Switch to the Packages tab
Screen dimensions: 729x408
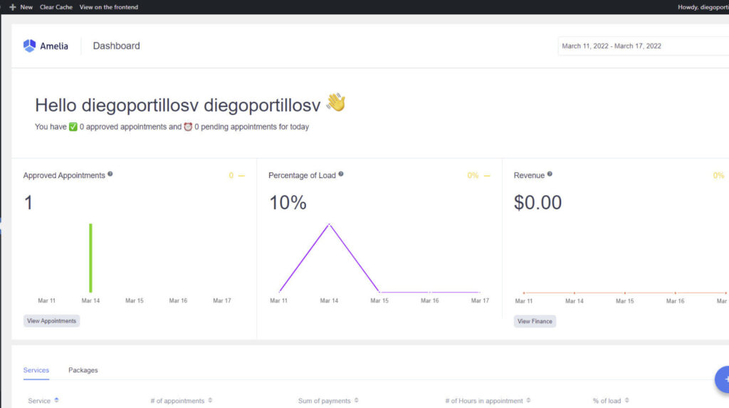pos(83,370)
